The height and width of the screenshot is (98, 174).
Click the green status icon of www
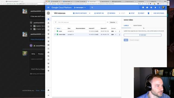click(57, 31)
